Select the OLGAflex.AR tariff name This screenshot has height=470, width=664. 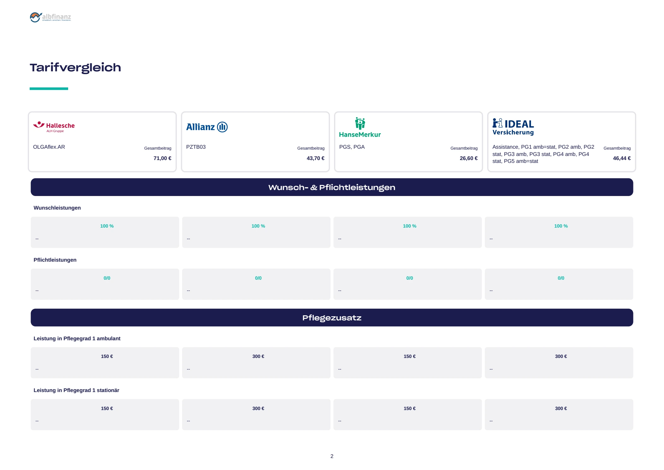[49, 147]
